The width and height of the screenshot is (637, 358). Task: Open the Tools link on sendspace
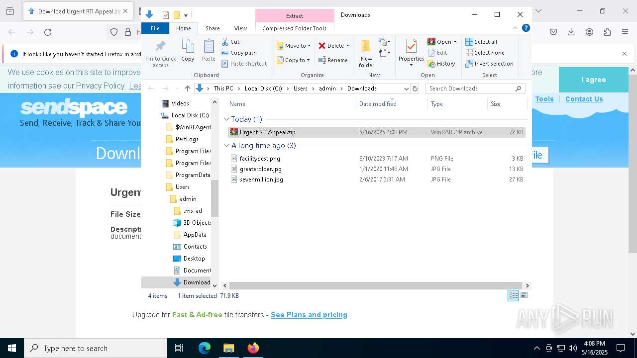544,99
